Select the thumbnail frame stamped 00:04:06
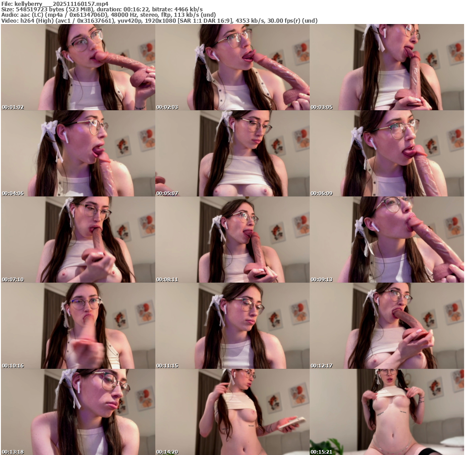465x455 pixels. pyautogui.click(x=78, y=153)
